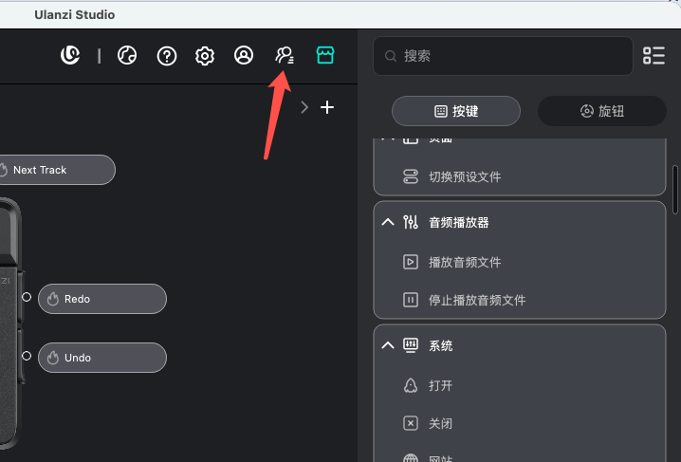Open the settings gear icon
Image resolution: width=681 pixels, height=462 pixels.
(x=205, y=56)
